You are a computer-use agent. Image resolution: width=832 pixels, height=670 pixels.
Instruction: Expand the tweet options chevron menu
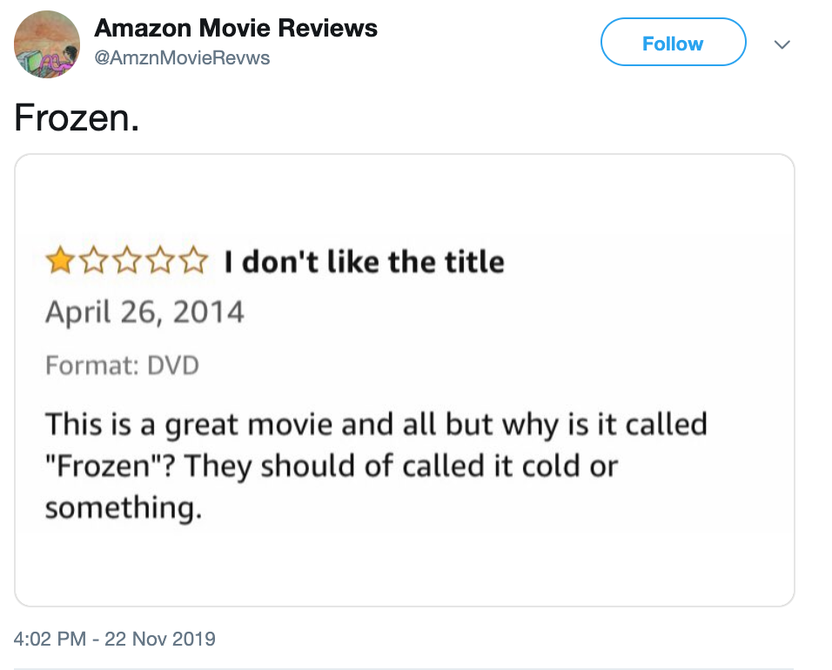(782, 44)
